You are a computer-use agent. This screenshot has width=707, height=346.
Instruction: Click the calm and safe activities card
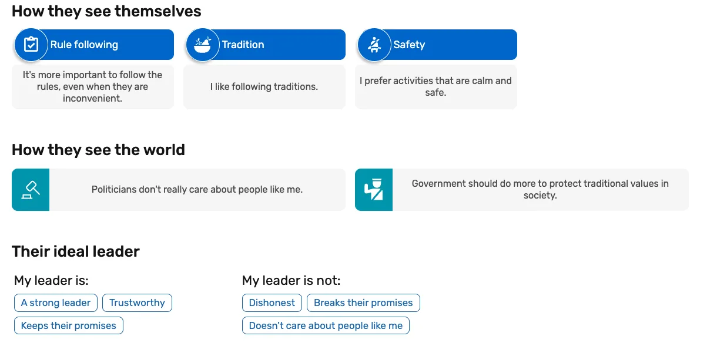(x=435, y=87)
